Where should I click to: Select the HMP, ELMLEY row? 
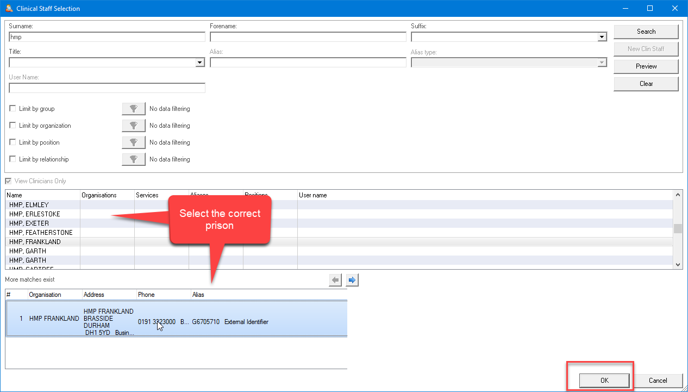[x=339, y=205]
